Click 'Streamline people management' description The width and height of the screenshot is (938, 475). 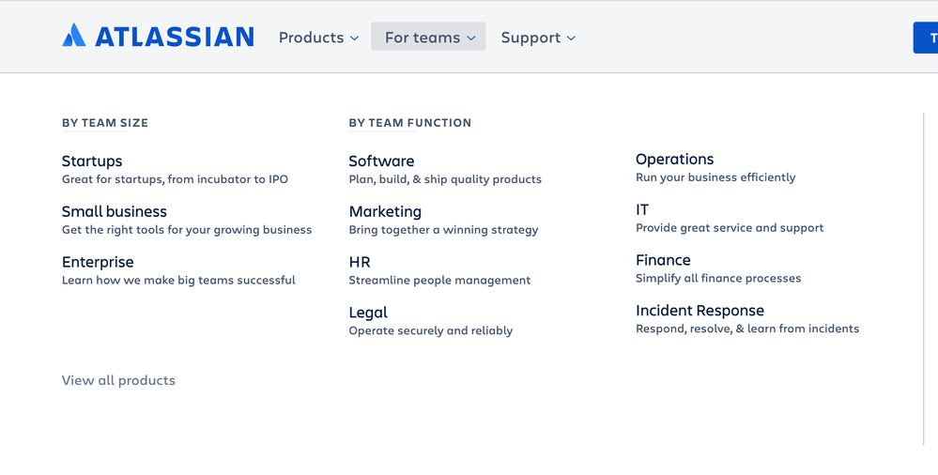439,280
